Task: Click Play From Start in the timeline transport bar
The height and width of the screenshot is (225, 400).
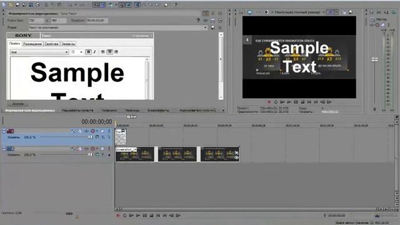Action: click(x=131, y=216)
